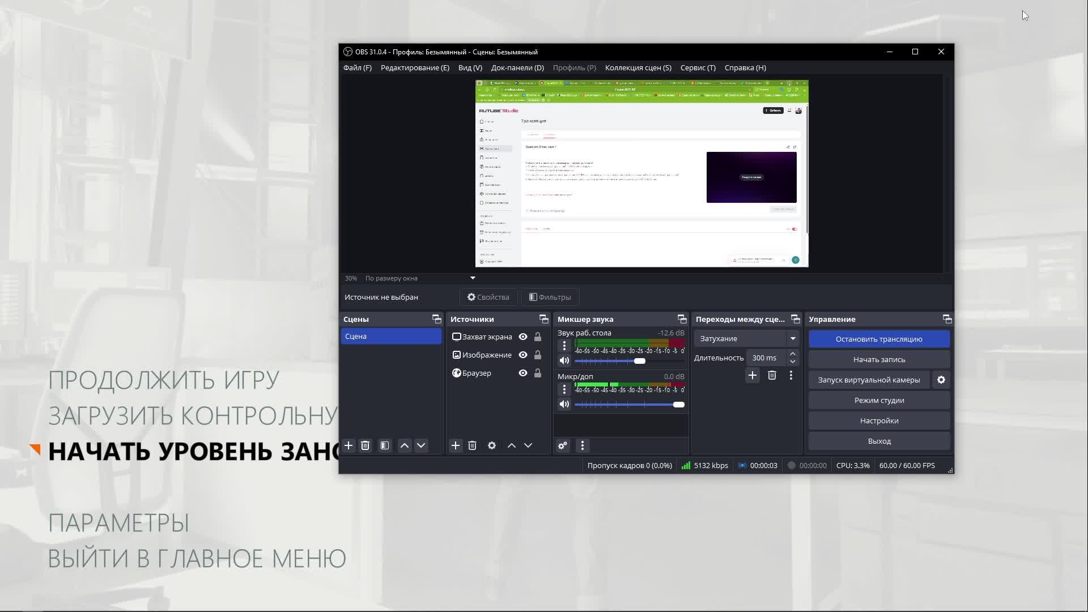Open the Сервис (T) menu
Screen dimensions: 1088x612
pos(698,67)
